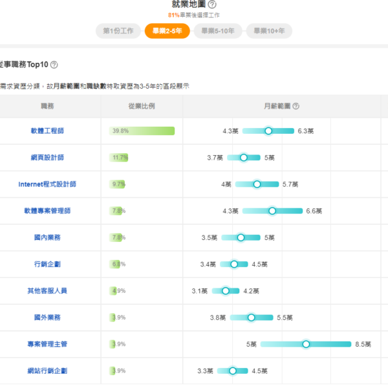The width and height of the screenshot is (388, 388).
Task: Click help icon beside 從事職務Top10 heading
Action: pos(54,65)
